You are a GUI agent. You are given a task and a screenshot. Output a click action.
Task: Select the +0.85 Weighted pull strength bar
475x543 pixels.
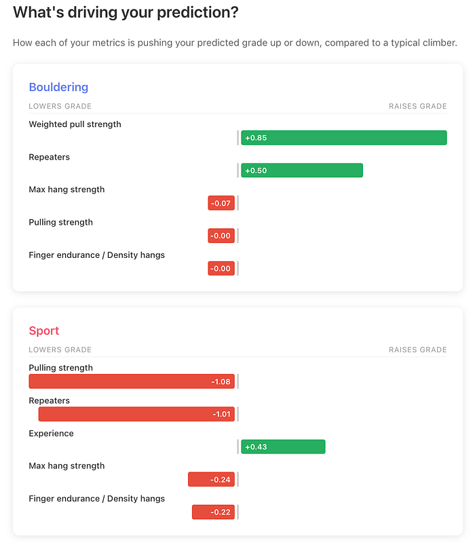(x=344, y=138)
